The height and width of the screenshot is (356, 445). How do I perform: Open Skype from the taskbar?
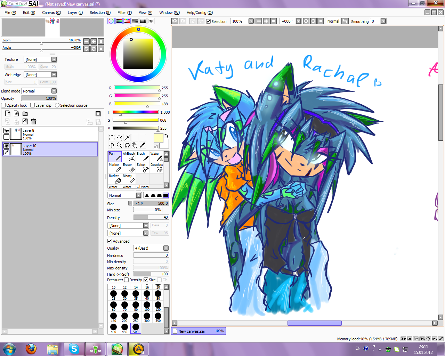[x=74, y=349]
